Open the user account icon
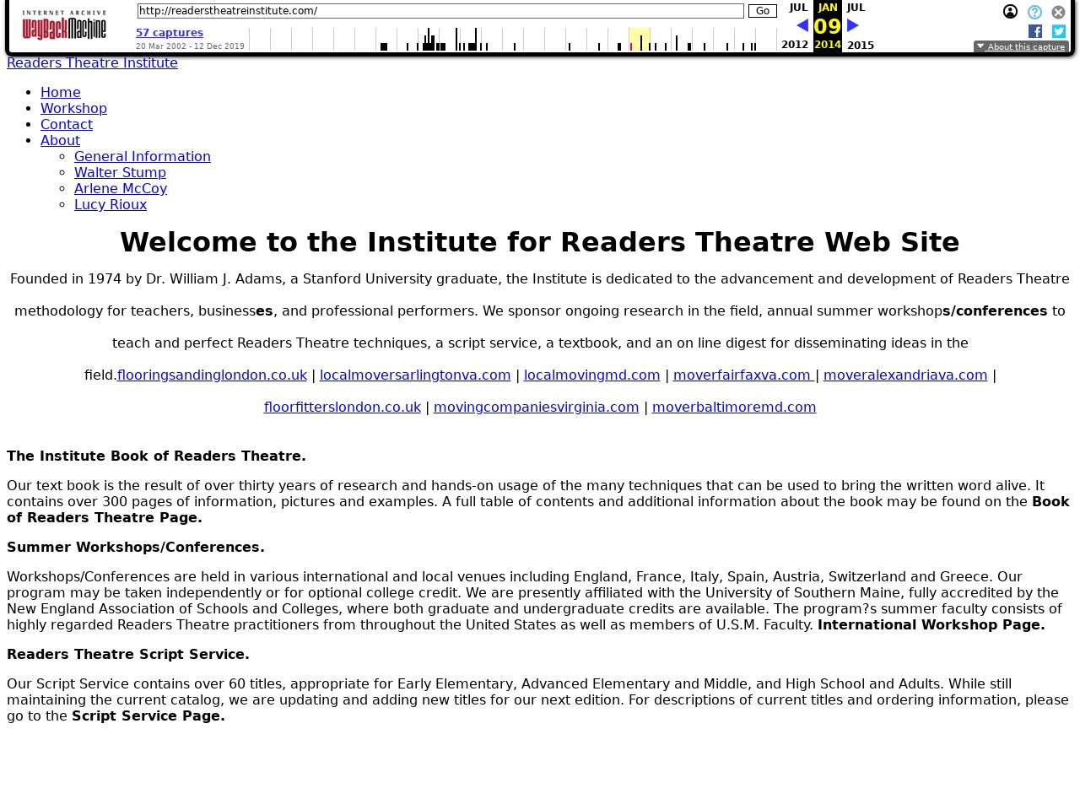The image size is (1080, 810). 1010,12
